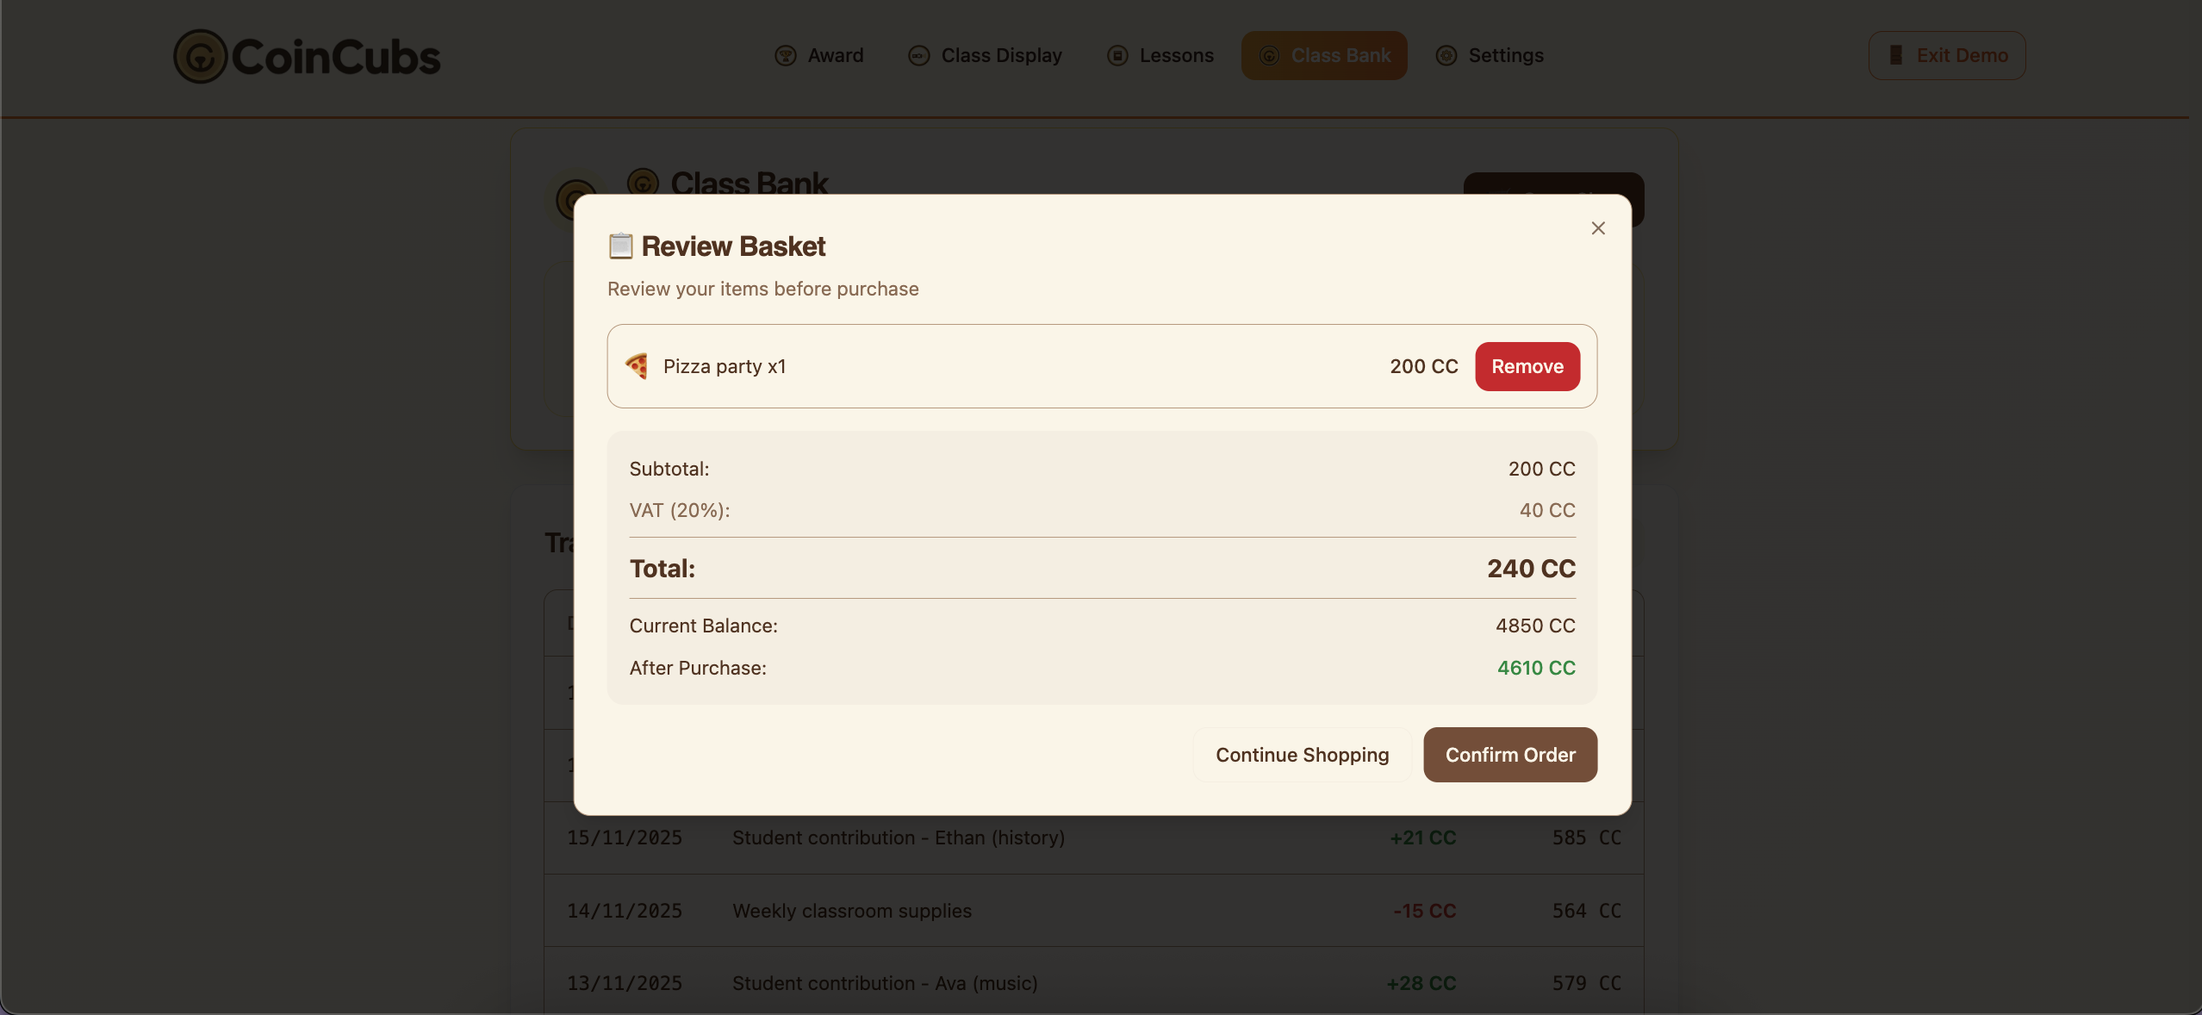Click the Exit Demo door icon
This screenshot has height=1015, width=2202.
pos(1895,55)
